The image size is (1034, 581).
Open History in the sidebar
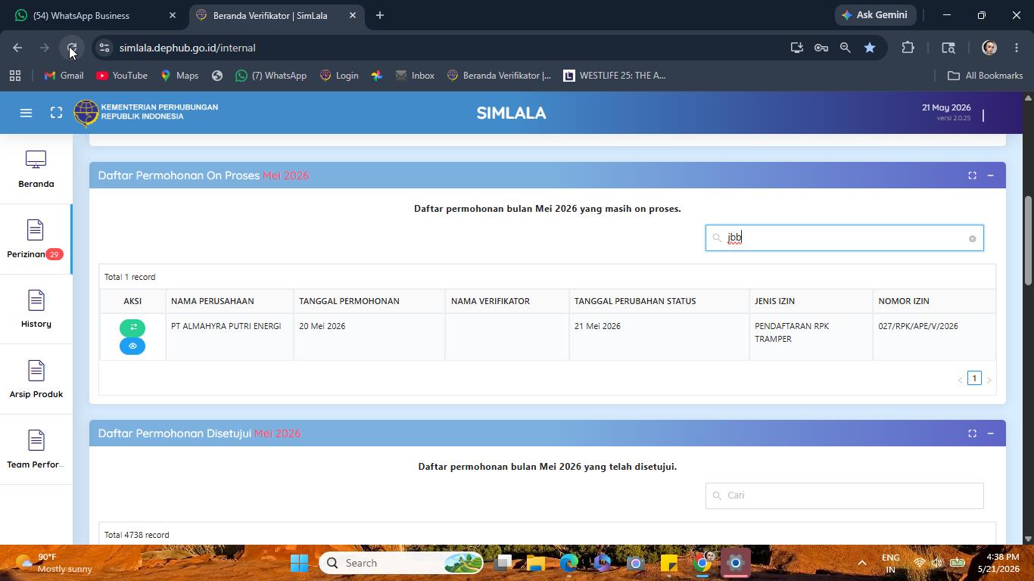tap(36, 309)
